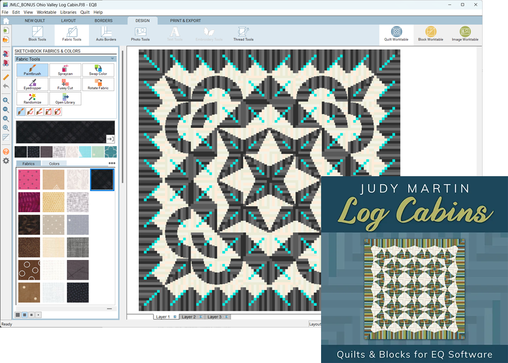Open the Thread Tools ribbon icon
The width and height of the screenshot is (508, 363).
(243, 34)
